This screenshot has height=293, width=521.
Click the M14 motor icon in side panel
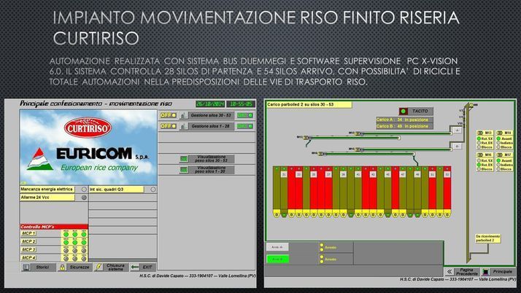tap(500, 133)
